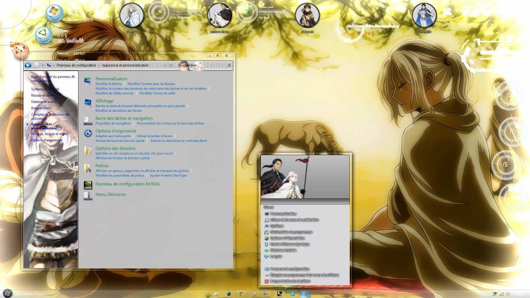Expand the breadcrumb chevron after Panneau de configuration
Image resolution: width=530 pixels, height=298 pixels.
click(x=98, y=65)
